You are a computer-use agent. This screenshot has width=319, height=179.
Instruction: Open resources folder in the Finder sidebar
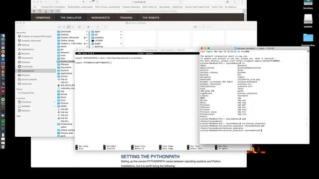(x=25, y=84)
